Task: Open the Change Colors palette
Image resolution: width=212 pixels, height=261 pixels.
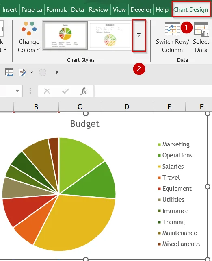Action: (x=29, y=37)
